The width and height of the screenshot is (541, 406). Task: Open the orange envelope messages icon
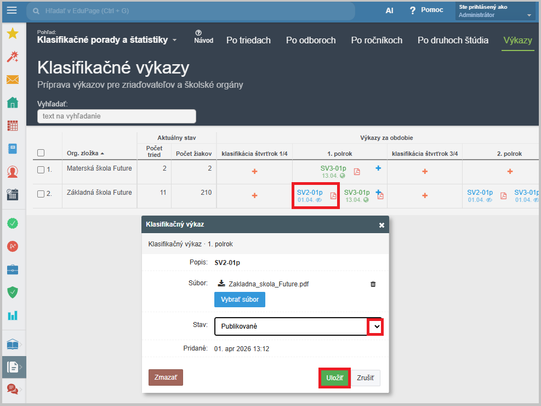coord(13,80)
